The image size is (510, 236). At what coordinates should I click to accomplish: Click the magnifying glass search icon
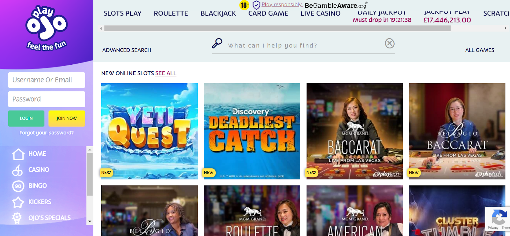pyautogui.click(x=217, y=43)
